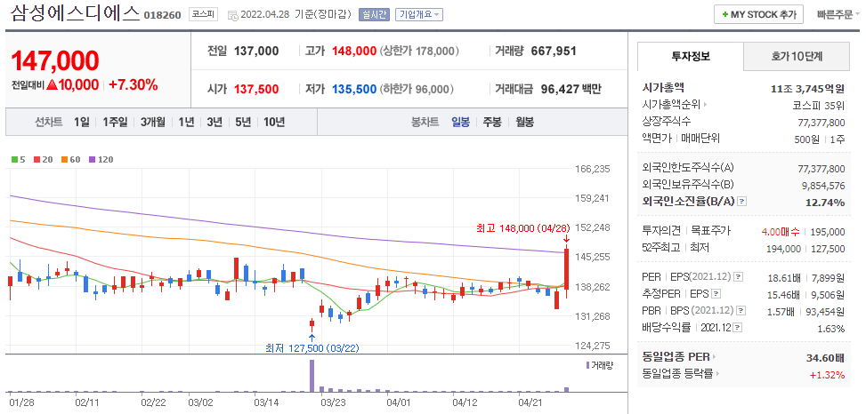This screenshot has width=866, height=414.
Task: Click the 코스피 35위 ranking text
Action: pos(818,105)
